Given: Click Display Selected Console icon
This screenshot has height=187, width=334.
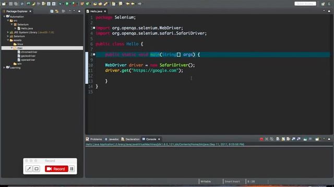Looking at the screenshot, I should point(311,139).
